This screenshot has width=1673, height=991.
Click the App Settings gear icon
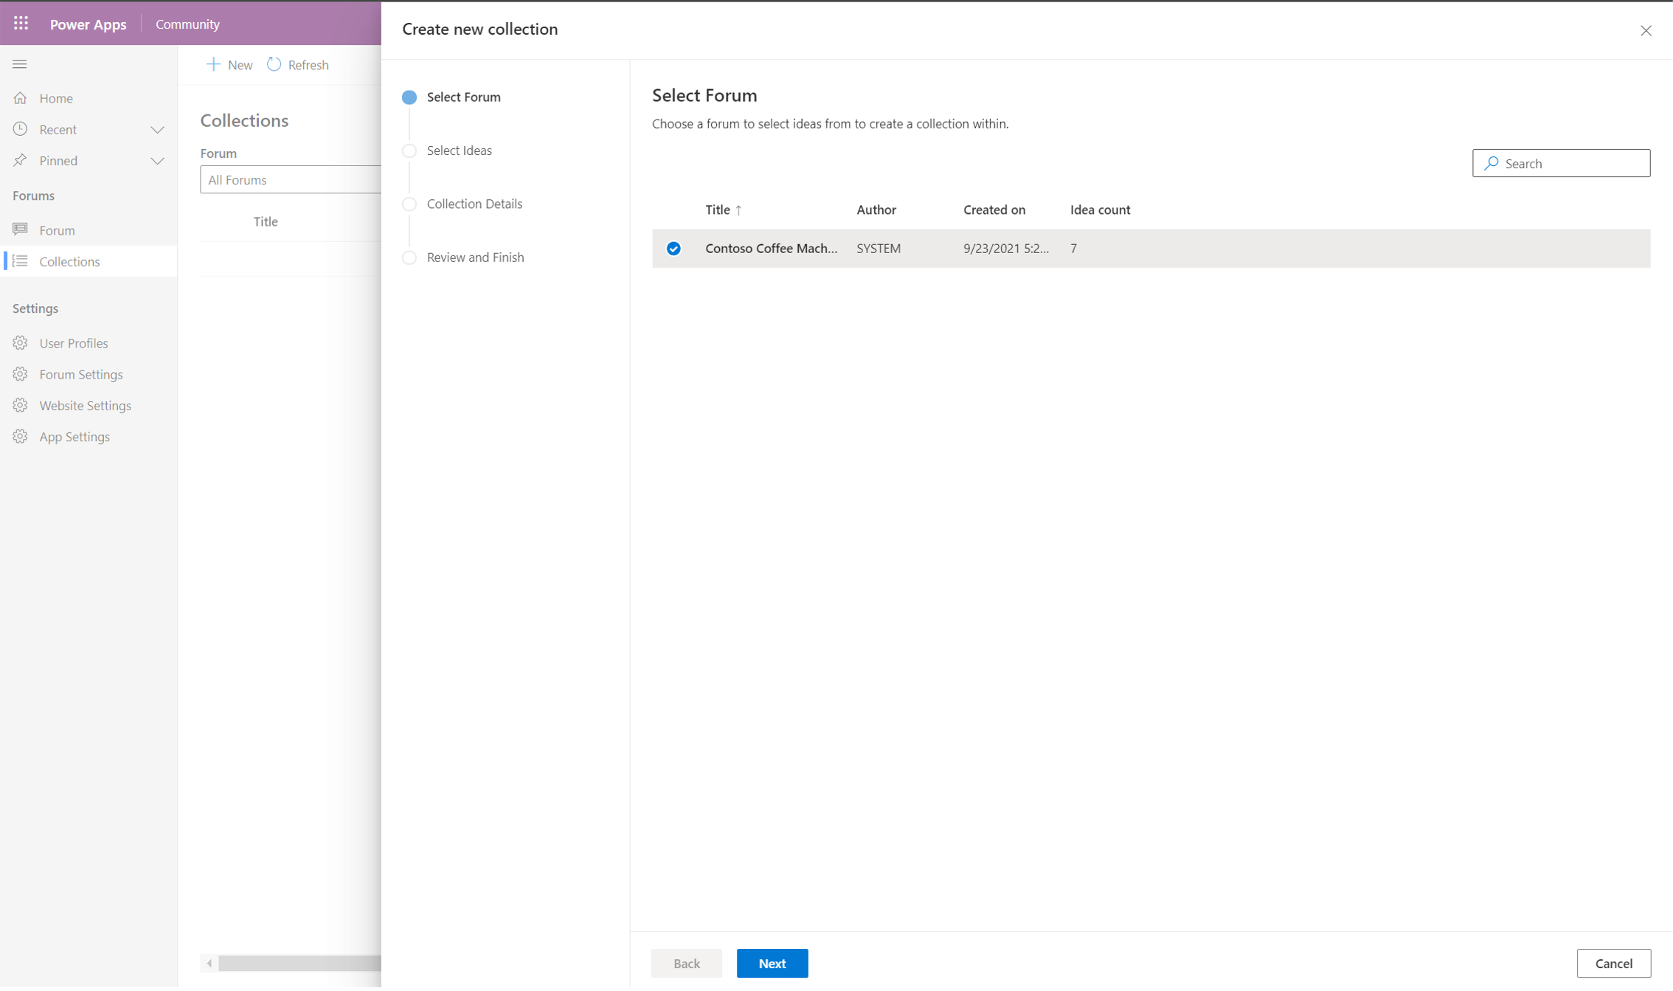pyautogui.click(x=20, y=437)
